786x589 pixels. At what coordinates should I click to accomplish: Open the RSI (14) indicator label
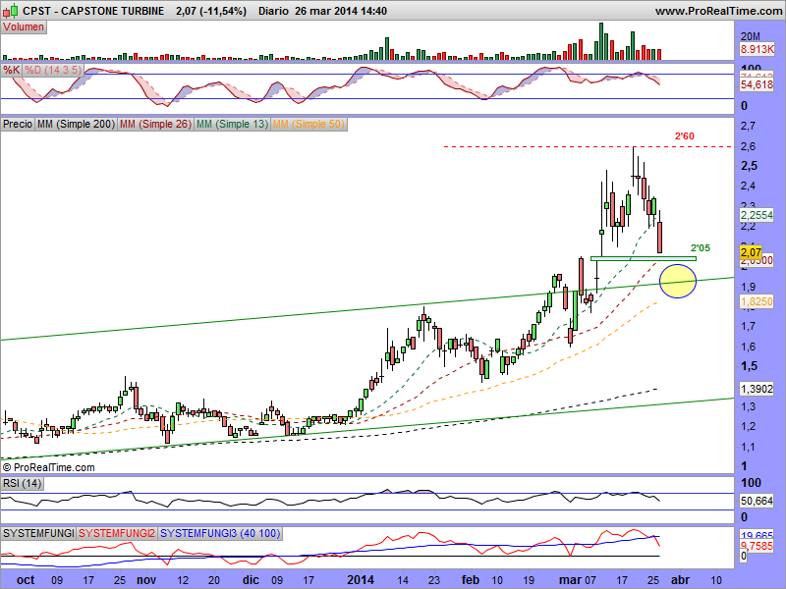click(x=20, y=482)
